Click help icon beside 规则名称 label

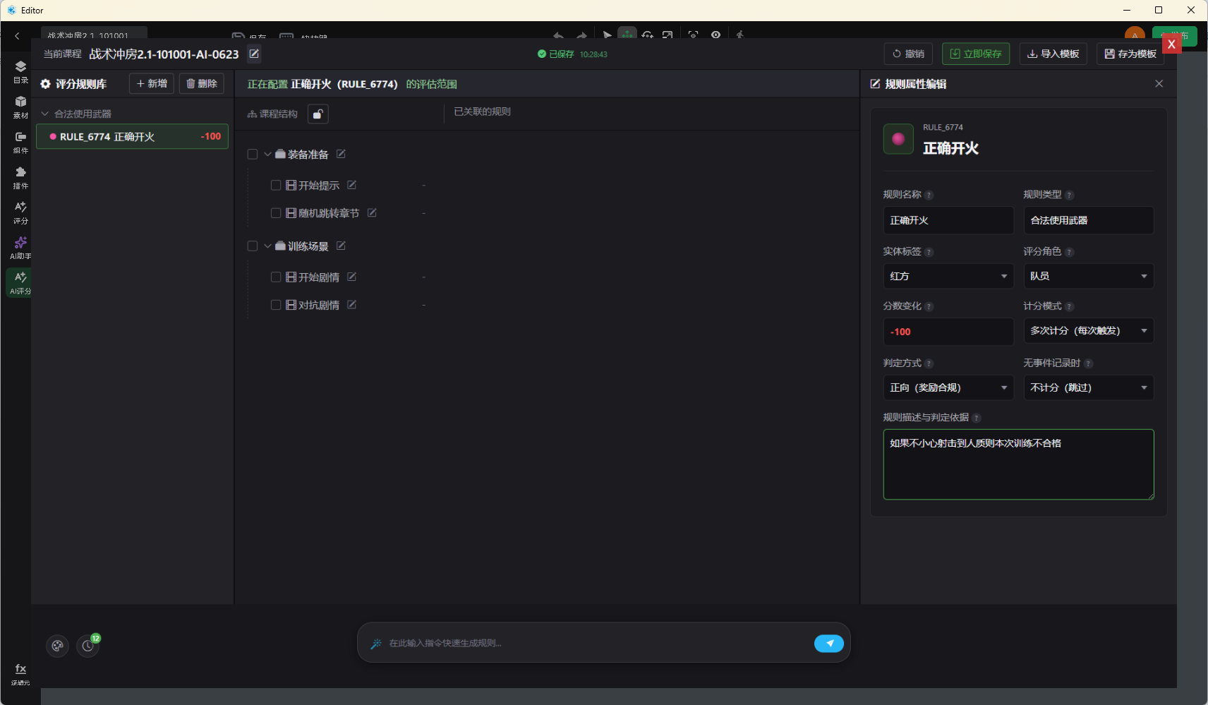929,195
